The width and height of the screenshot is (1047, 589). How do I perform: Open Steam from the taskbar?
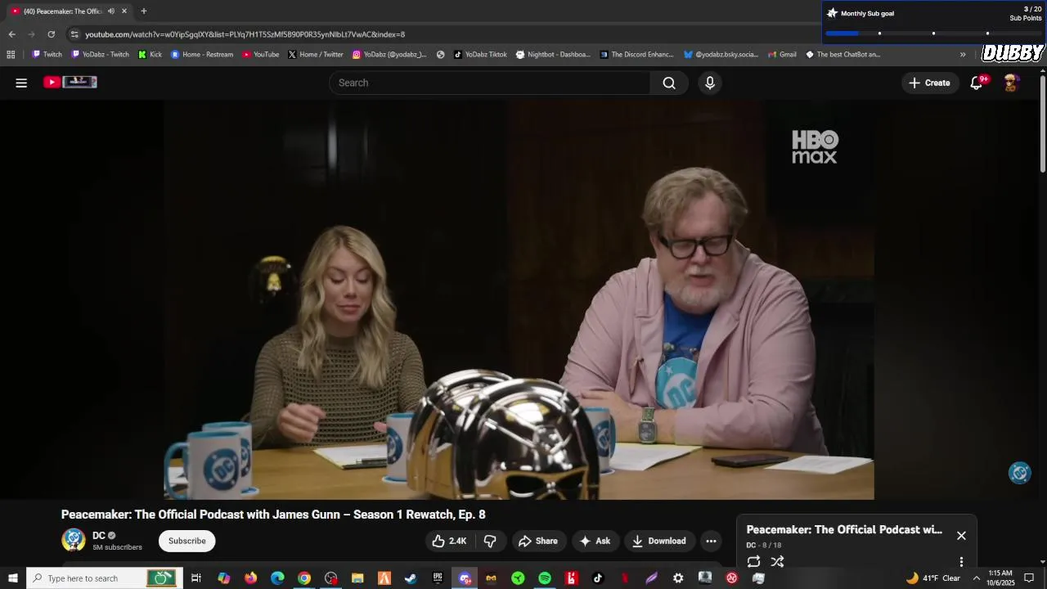(x=411, y=578)
